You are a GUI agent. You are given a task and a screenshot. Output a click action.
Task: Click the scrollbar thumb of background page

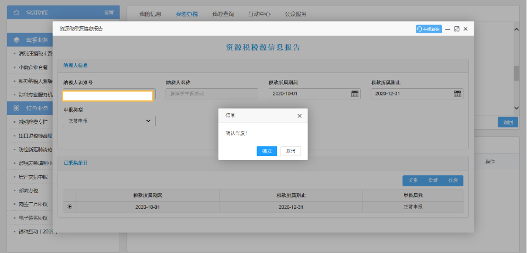pyautogui.click(x=516, y=73)
